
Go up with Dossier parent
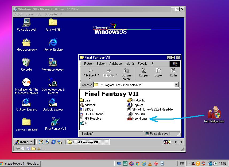pyautogui.click(x=126, y=74)
